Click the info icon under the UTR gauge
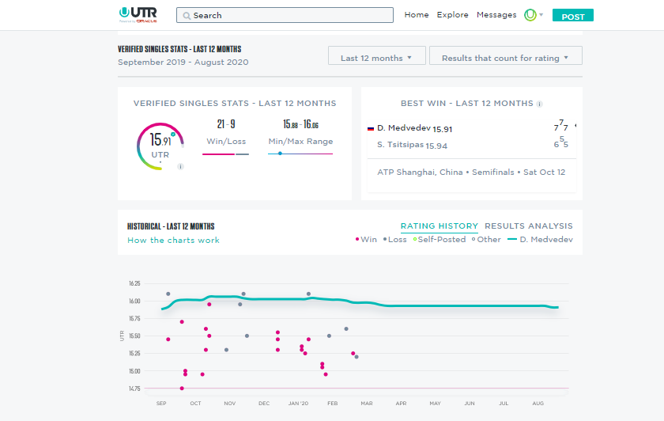This screenshot has width=664, height=421. 180,167
